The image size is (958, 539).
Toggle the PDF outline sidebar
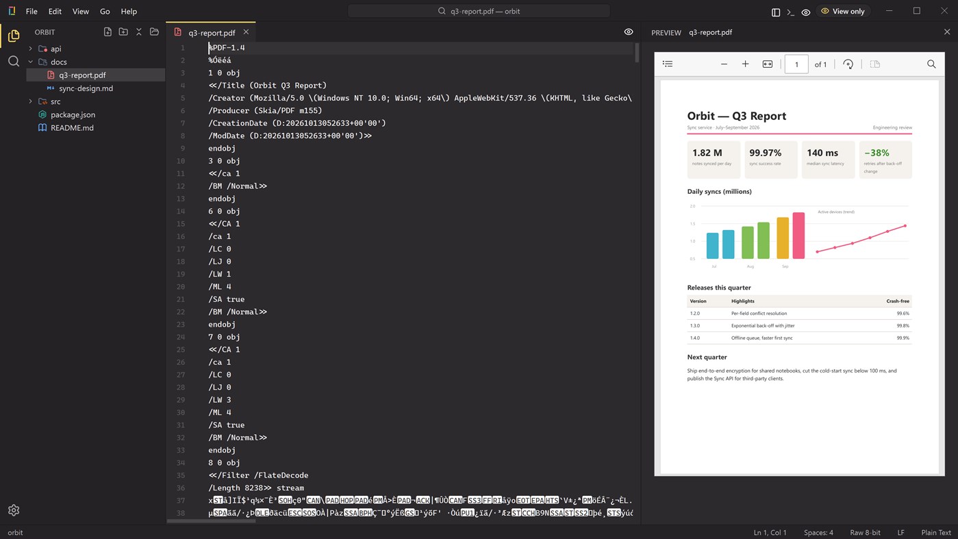(668, 64)
